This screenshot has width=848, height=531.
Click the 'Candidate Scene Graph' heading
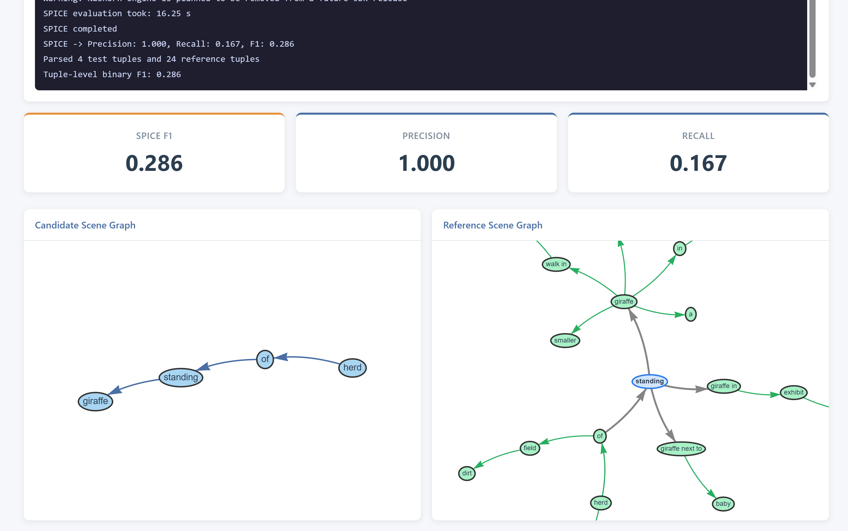[x=85, y=225]
